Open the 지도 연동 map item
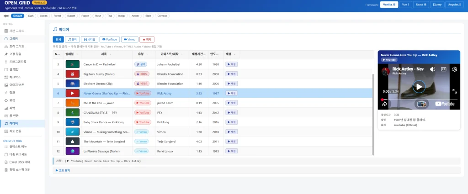Screen dimensions: 468x194 tap(22, 131)
